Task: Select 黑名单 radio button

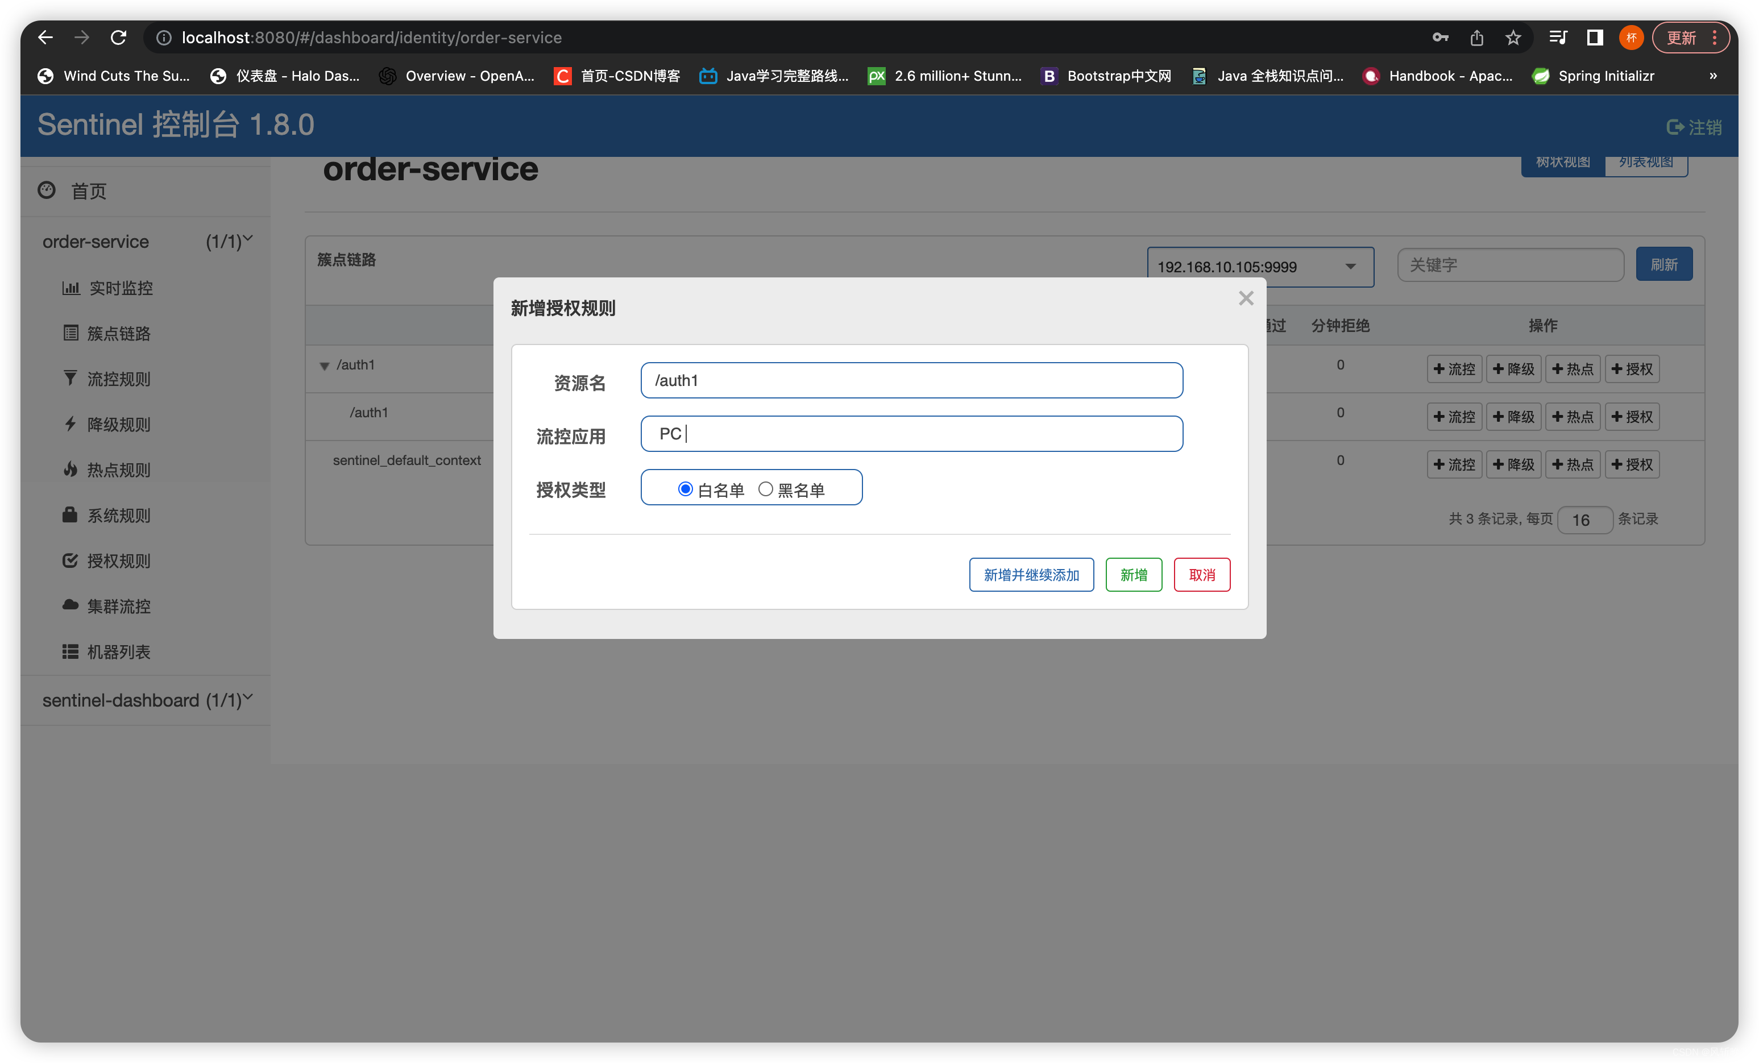Action: (768, 489)
